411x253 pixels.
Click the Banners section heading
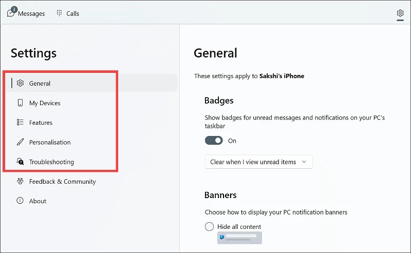click(220, 195)
